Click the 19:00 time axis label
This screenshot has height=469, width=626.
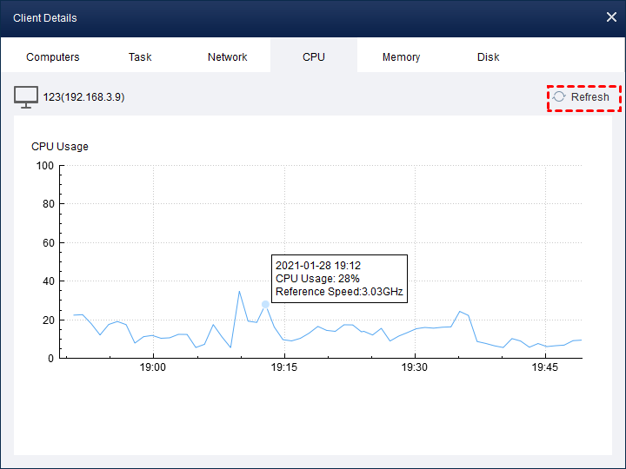pos(152,367)
